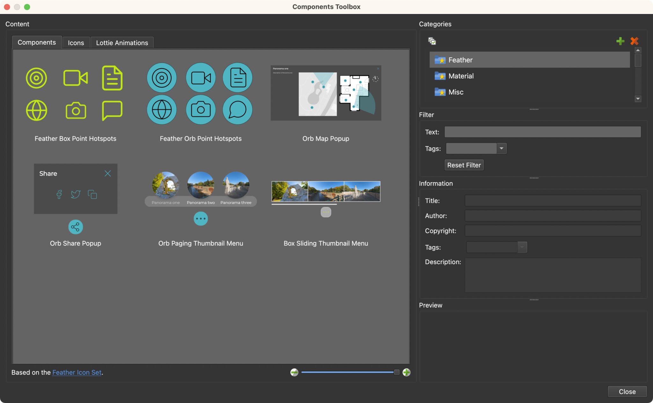Click the teal orb photo camera icon
Viewport: 653px width, 403px height.
pyautogui.click(x=201, y=110)
